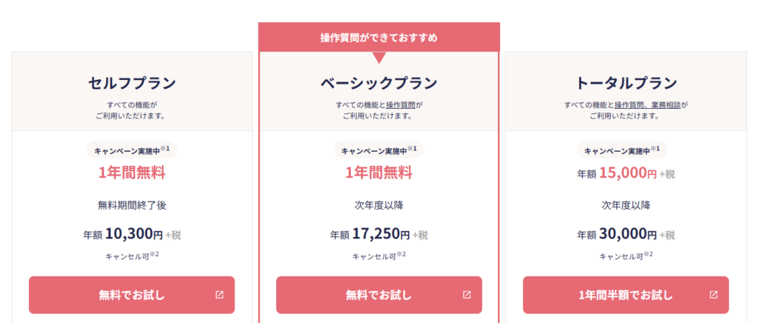
Task: Click キャンペーン実施中 badge in ベーシックプラン
Action: click(379, 150)
